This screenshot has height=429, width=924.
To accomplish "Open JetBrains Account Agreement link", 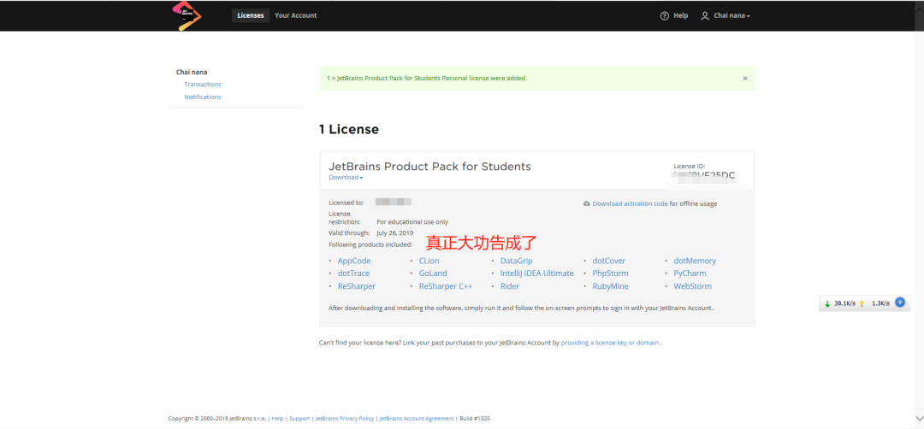I will pos(417,419).
